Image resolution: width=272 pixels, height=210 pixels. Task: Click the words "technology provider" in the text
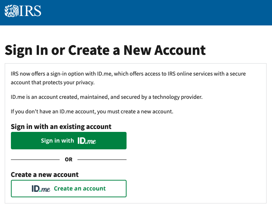click(x=182, y=97)
